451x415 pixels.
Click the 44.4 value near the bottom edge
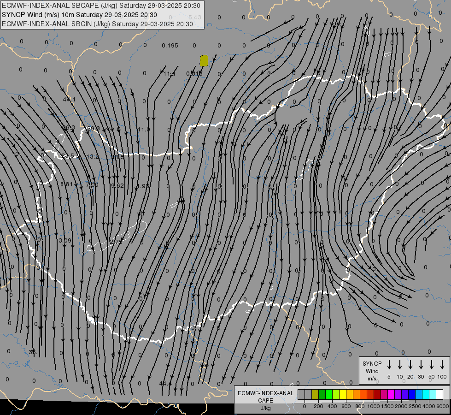click(165, 384)
